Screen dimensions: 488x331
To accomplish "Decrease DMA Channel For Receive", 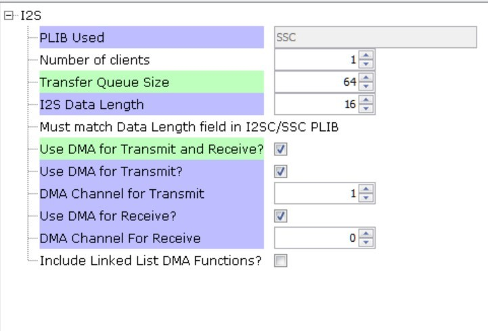I will pyautogui.click(x=366, y=243).
